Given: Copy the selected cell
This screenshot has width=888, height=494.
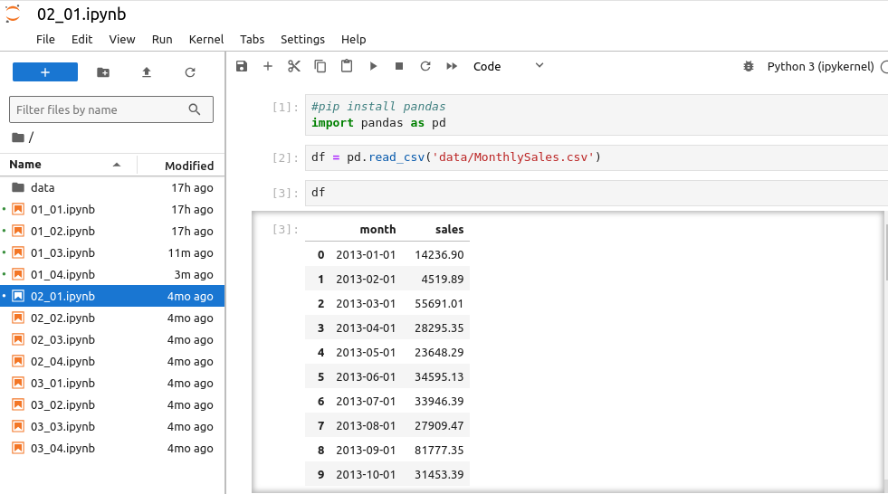Looking at the screenshot, I should 320,66.
